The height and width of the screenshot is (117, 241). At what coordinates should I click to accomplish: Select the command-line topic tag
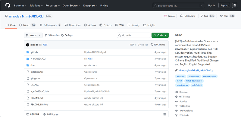tap(209, 76)
